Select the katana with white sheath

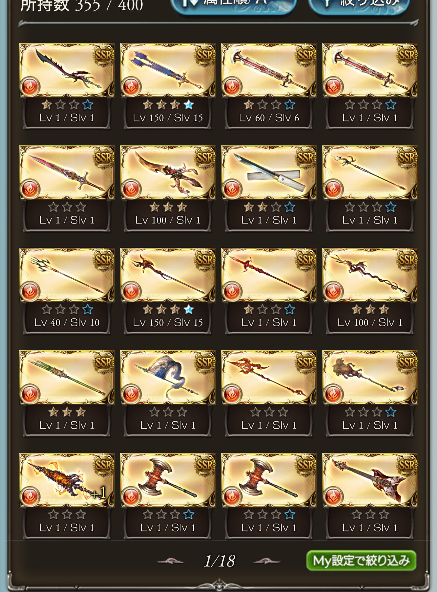[269, 189]
